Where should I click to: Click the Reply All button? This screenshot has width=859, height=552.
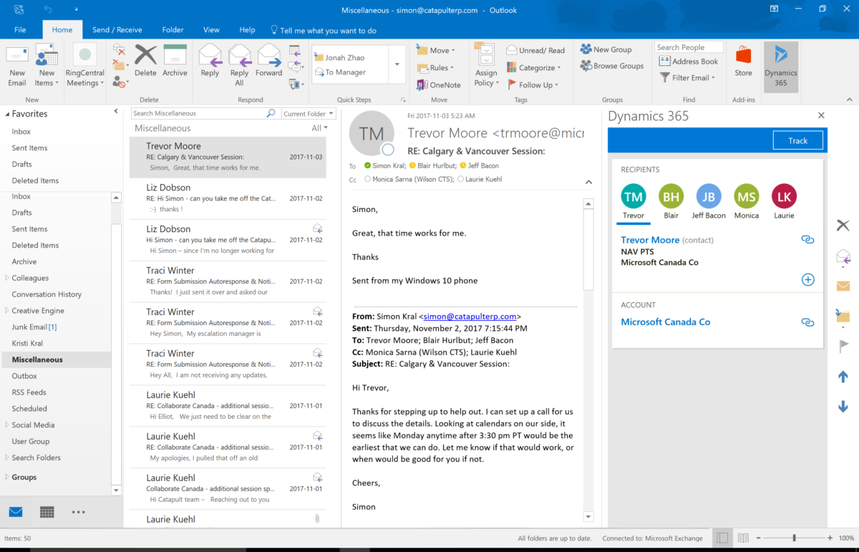(240, 66)
